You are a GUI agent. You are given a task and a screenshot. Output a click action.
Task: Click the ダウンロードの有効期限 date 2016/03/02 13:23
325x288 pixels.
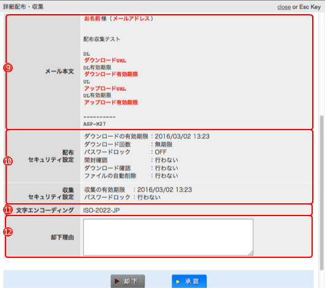coord(182,136)
